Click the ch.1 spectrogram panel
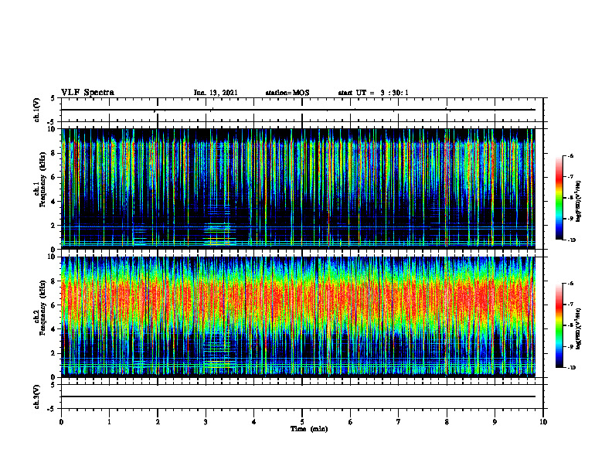612x473 pixels. tap(298, 189)
